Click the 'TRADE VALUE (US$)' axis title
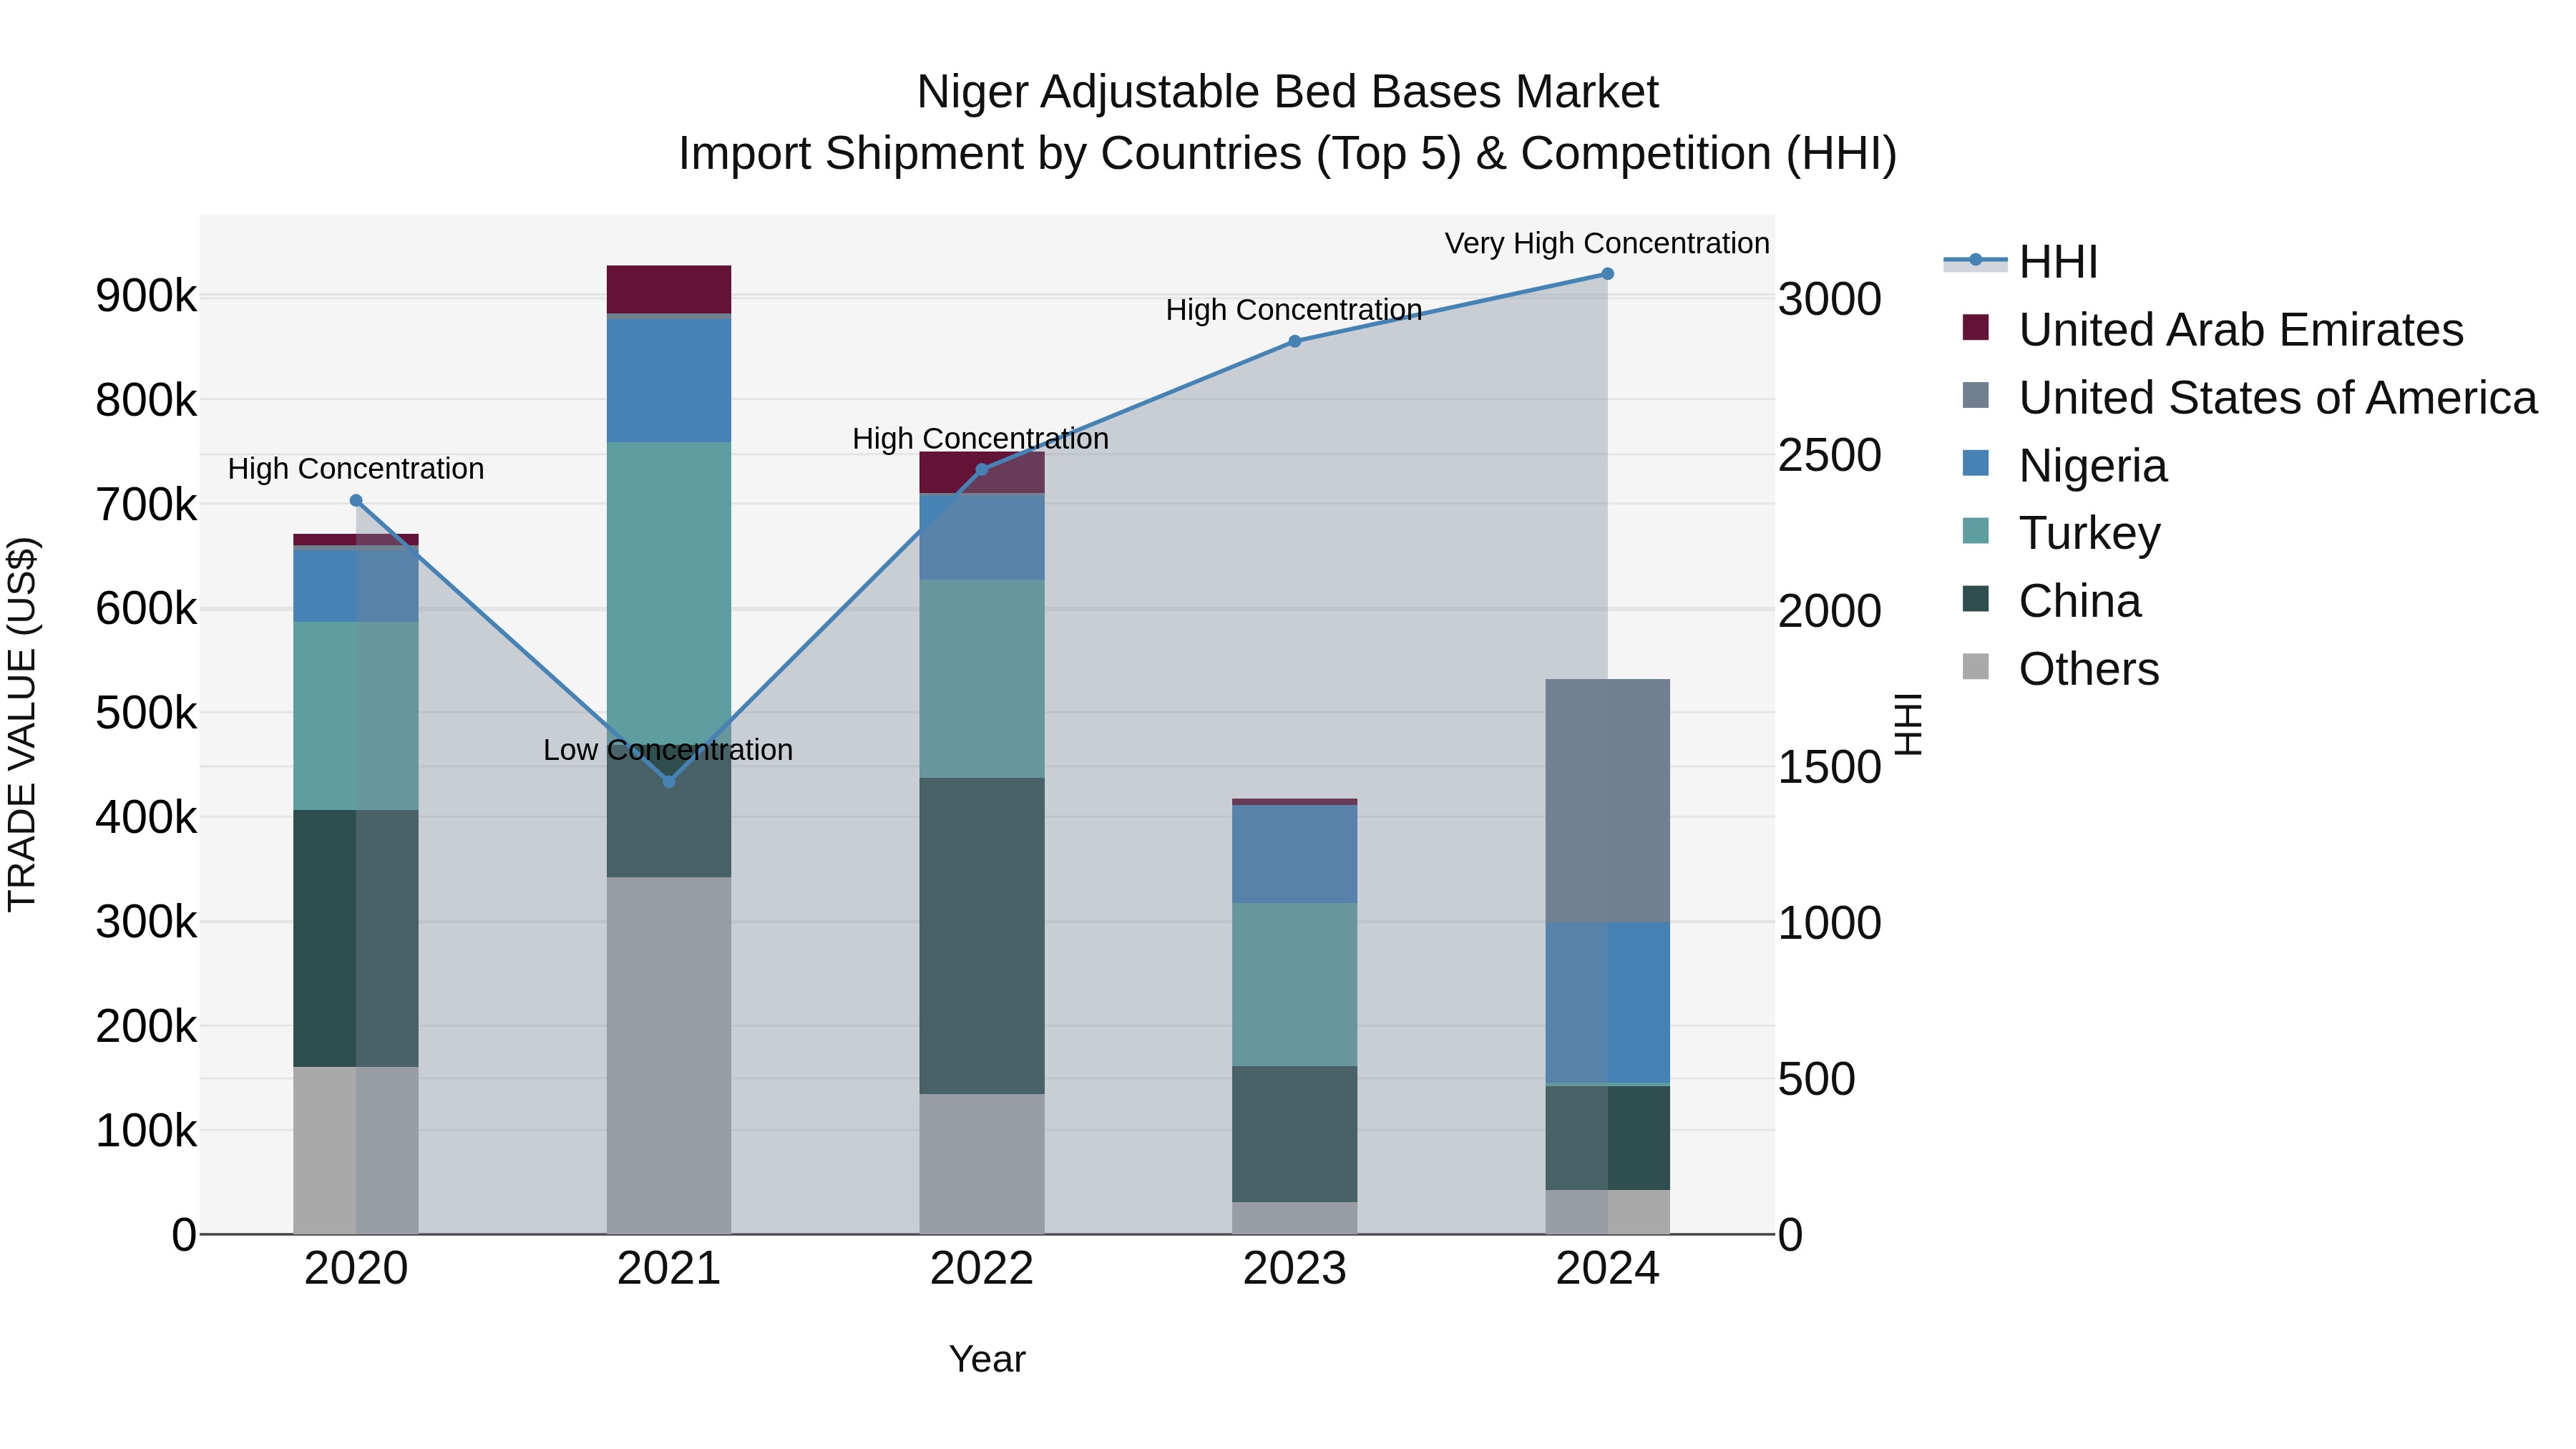The image size is (2576, 1449). pyautogui.click(x=22, y=724)
